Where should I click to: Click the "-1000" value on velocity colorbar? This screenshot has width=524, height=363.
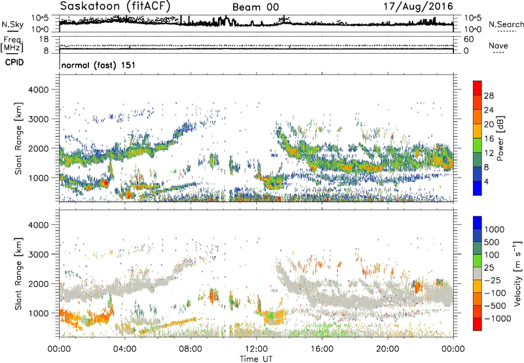498,318
